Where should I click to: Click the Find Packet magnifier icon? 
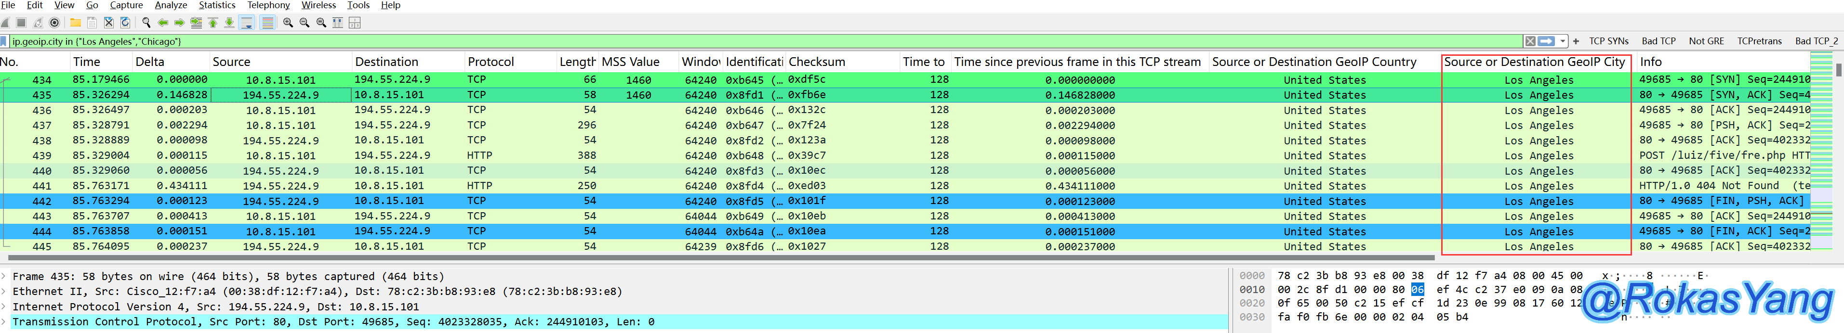coord(146,23)
